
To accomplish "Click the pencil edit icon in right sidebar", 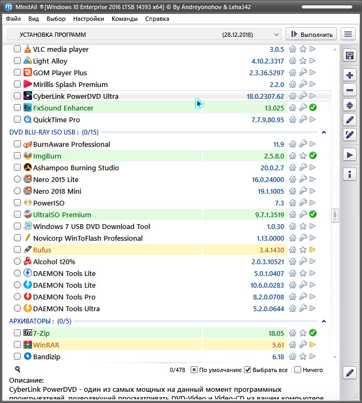I will coord(350,120).
